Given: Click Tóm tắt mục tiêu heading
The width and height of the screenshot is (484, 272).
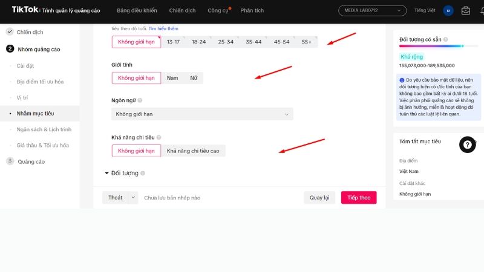Looking at the screenshot, I should 420,141.
